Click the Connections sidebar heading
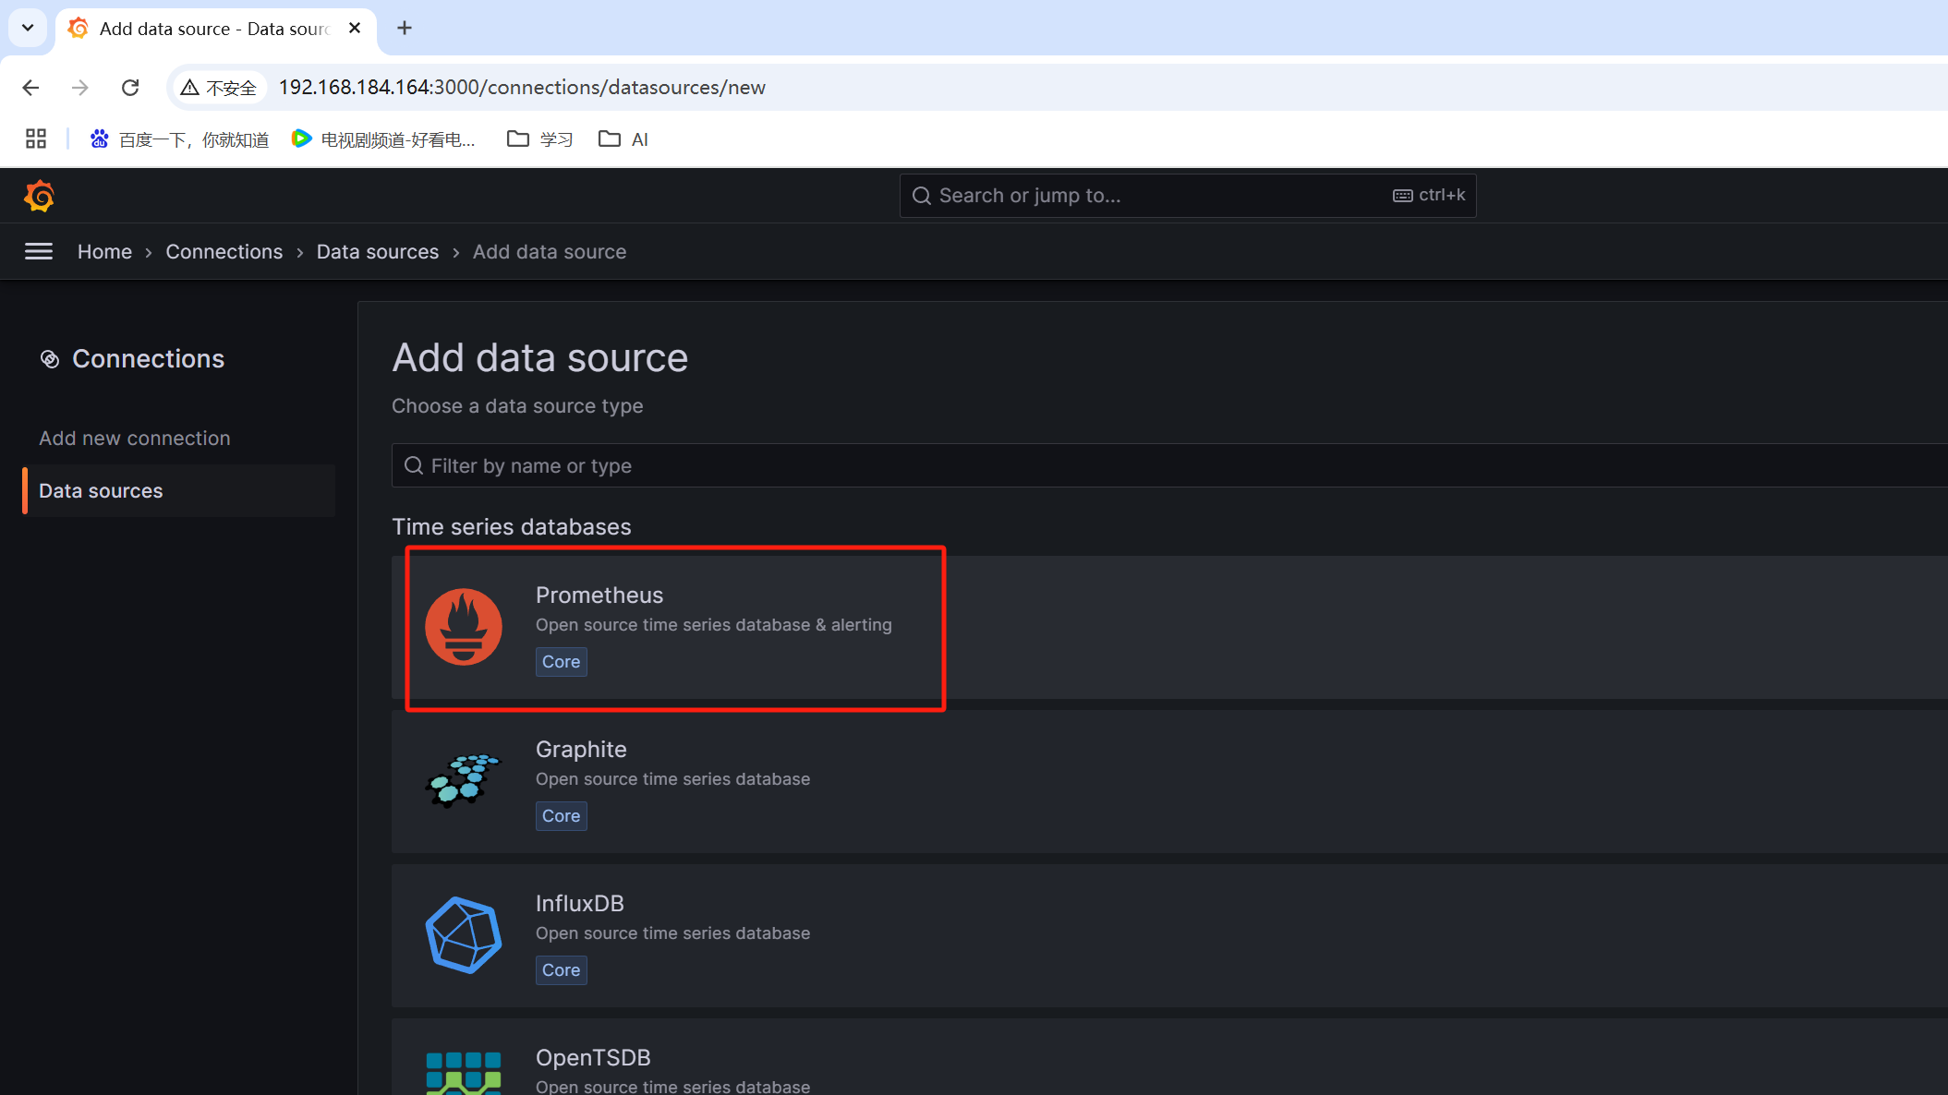 click(x=149, y=359)
